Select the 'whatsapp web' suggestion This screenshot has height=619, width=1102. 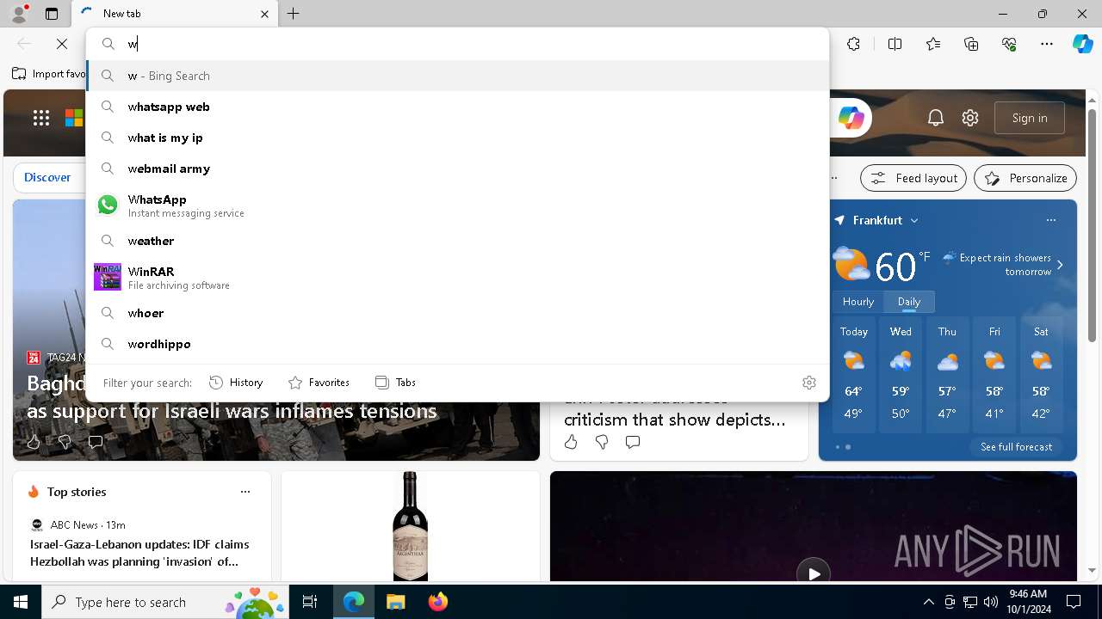click(x=458, y=107)
